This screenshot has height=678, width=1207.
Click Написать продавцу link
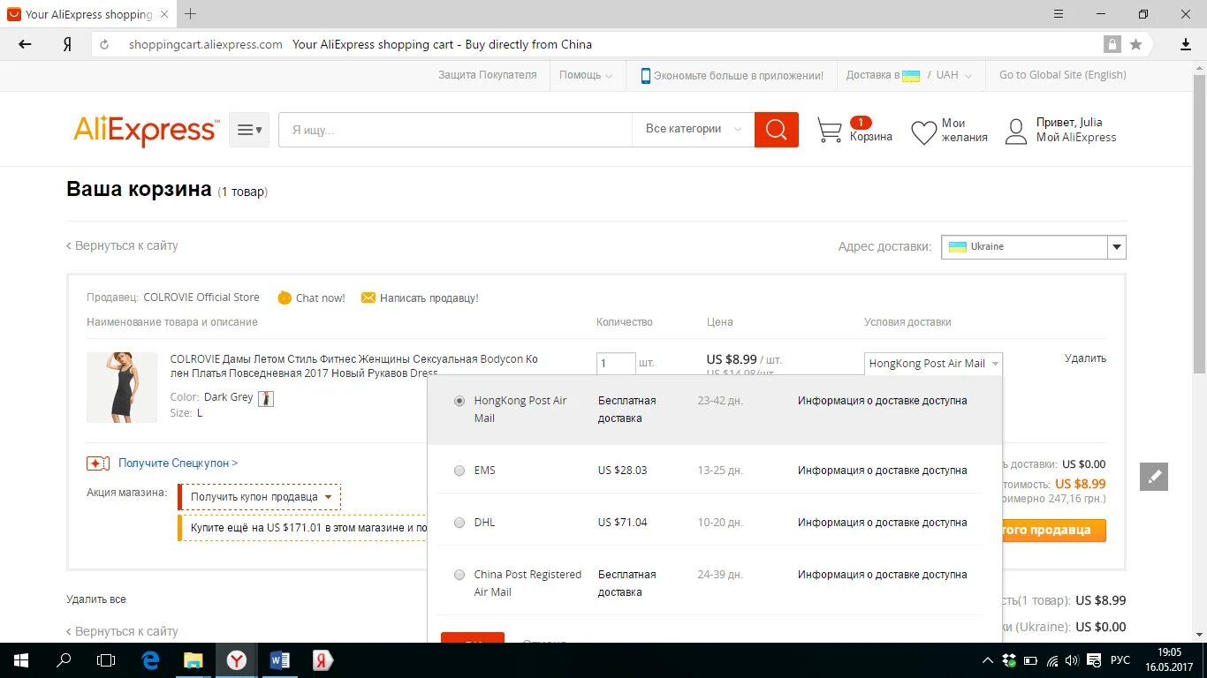coord(429,298)
